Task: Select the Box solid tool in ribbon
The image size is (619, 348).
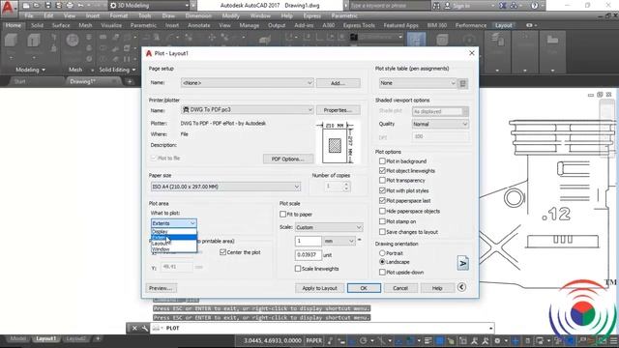Action: pyautogui.click(x=11, y=42)
